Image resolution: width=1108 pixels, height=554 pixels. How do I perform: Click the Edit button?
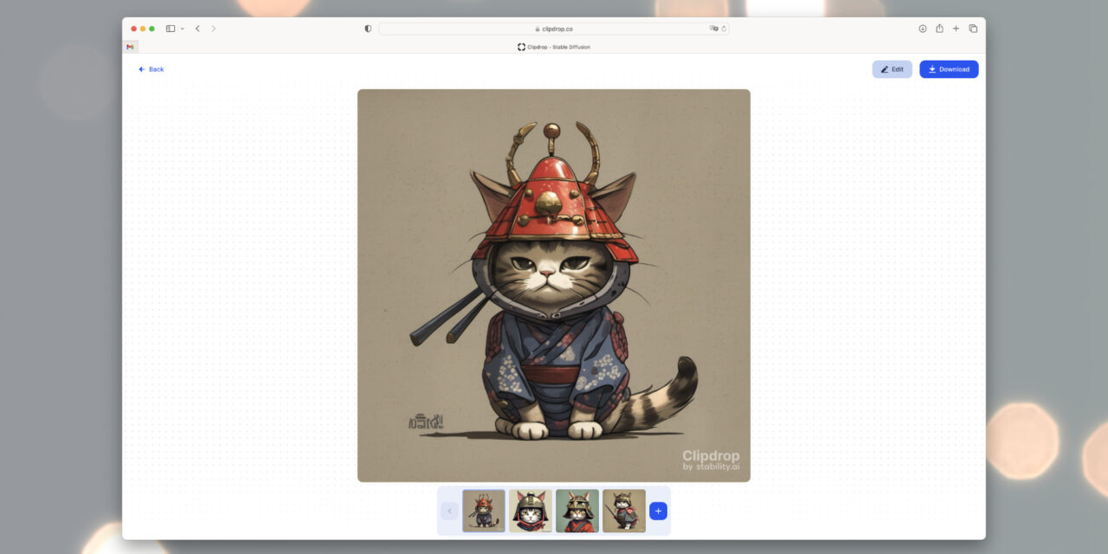pyautogui.click(x=892, y=69)
